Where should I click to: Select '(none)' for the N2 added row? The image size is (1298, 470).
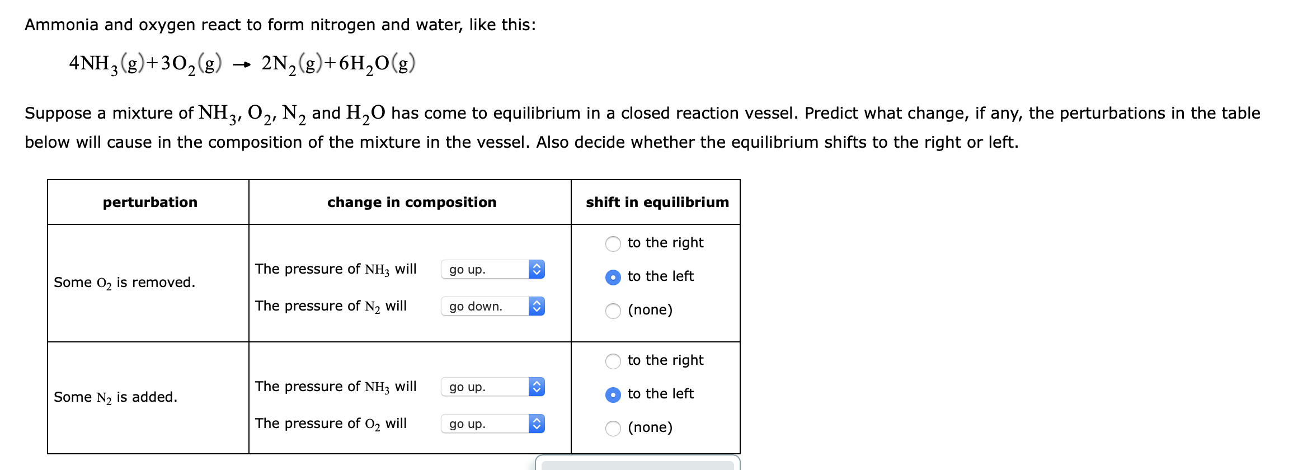tap(613, 427)
